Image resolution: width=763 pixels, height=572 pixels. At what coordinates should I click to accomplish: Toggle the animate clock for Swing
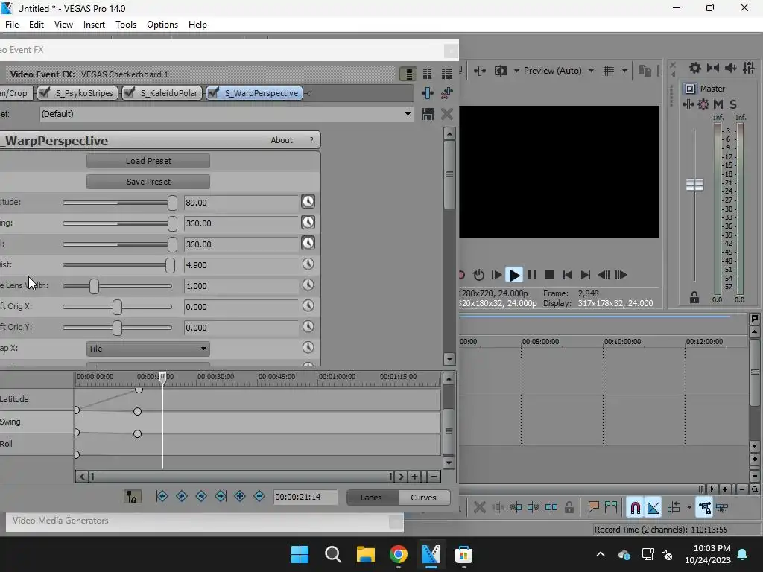(x=308, y=222)
